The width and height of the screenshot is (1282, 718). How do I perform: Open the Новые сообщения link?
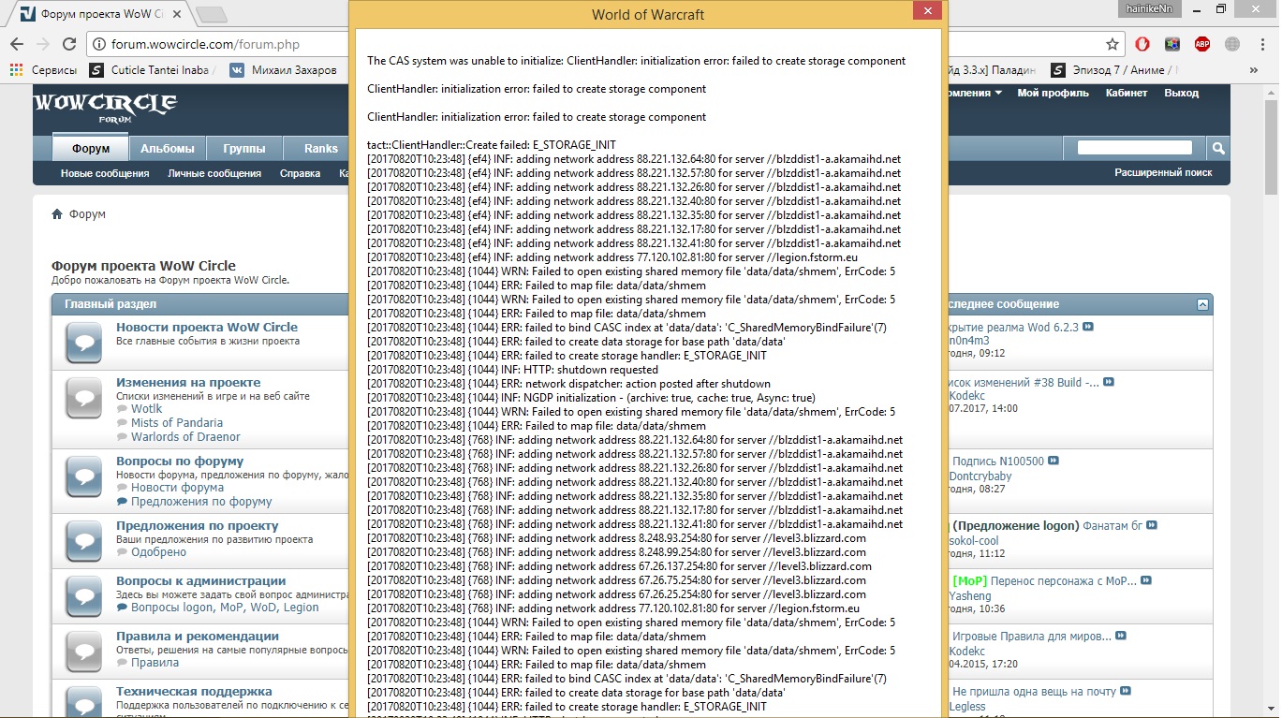click(105, 173)
